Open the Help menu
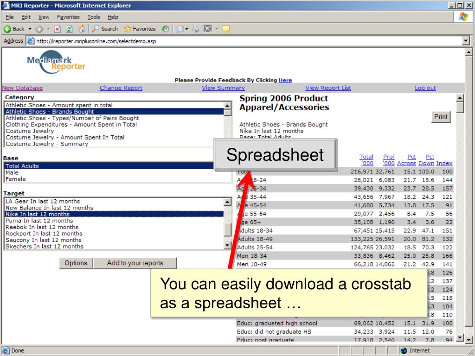Image resolution: width=475 pixels, height=356 pixels. (x=113, y=17)
